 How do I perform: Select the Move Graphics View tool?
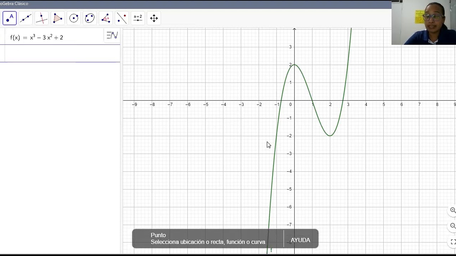(x=154, y=18)
